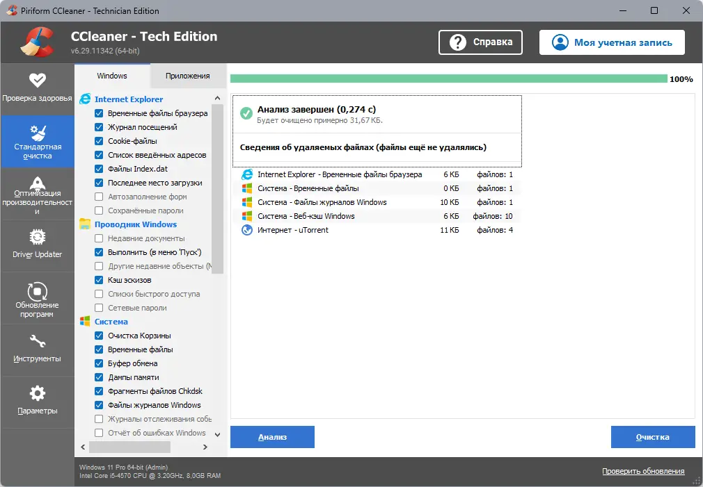Select the Windows tab
The width and height of the screenshot is (703, 487).
coord(112,76)
